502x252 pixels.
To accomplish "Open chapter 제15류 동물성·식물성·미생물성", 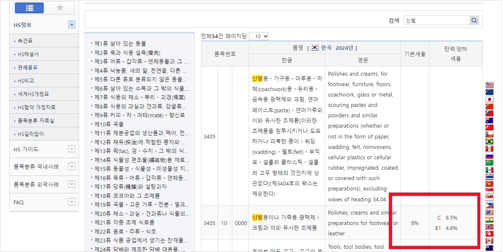I will [x=142, y=169].
